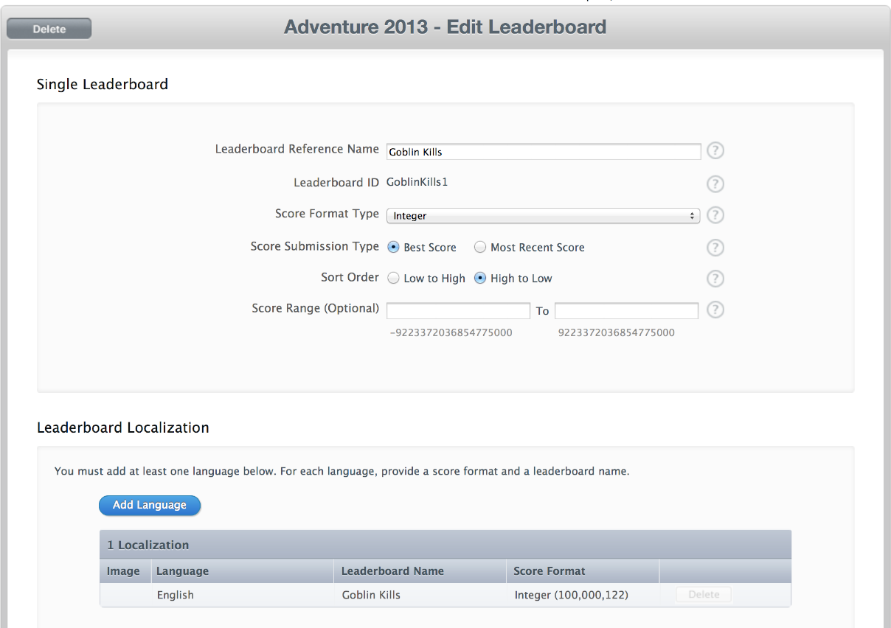Click help icon for Score Format Type
Image resolution: width=891 pixels, height=628 pixels.
(715, 215)
